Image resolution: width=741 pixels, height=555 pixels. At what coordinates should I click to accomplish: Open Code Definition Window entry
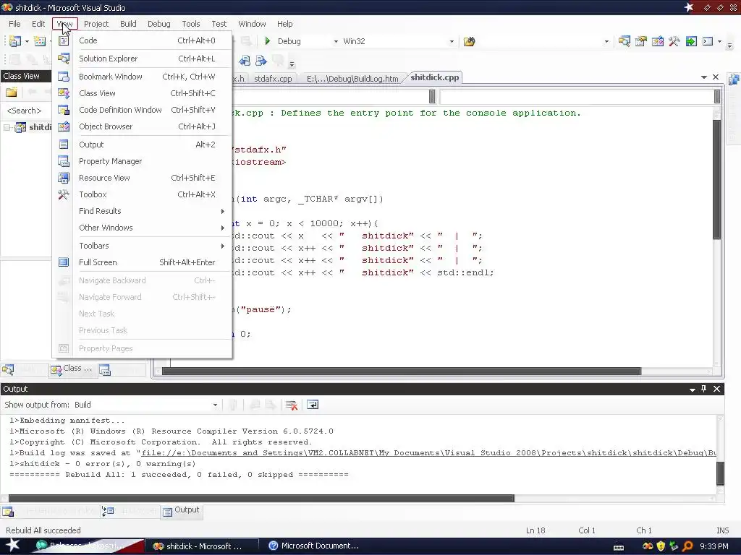coord(143,110)
